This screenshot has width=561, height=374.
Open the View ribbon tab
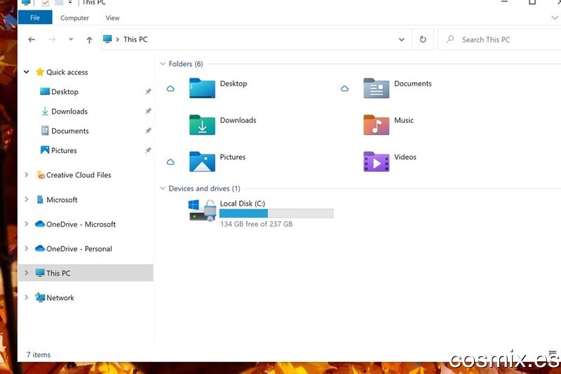click(x=112, y=18)
